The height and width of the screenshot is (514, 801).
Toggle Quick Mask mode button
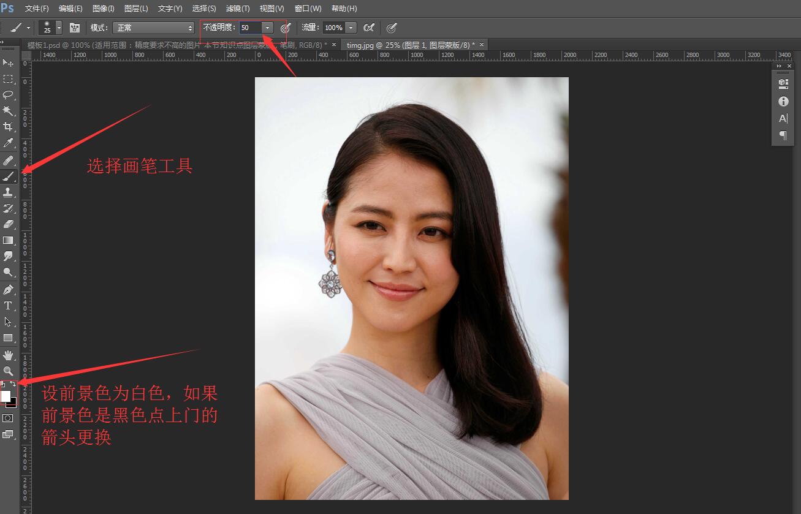point(8,418)
